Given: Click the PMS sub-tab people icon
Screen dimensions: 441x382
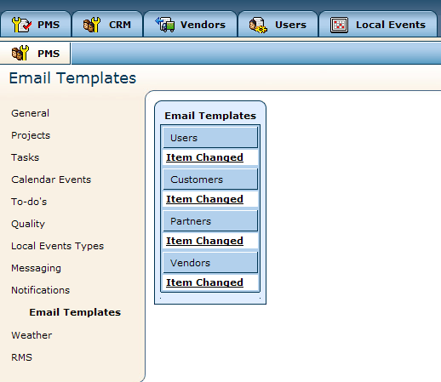Looking at the screenshot, I should [20, 53].
